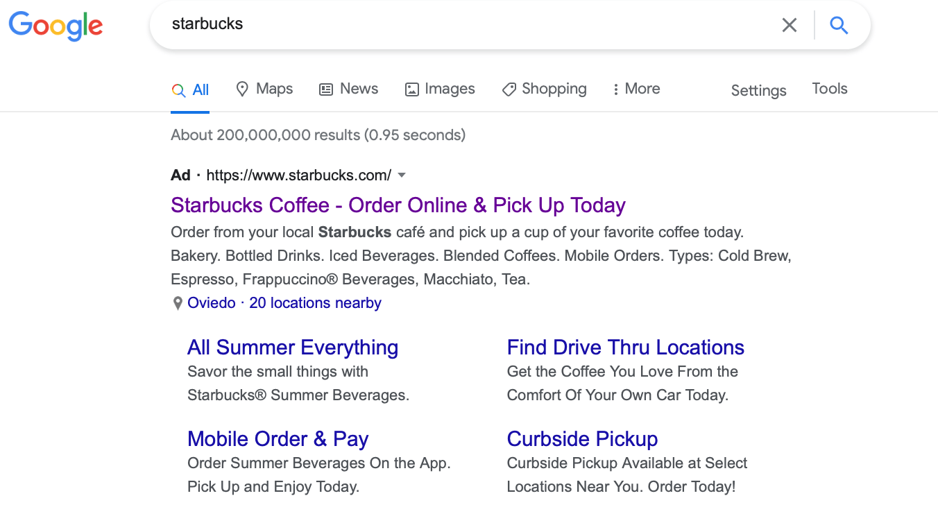Go to the Images tab
The width and height of the screenshot is (938, 523).
coord(440,89)
